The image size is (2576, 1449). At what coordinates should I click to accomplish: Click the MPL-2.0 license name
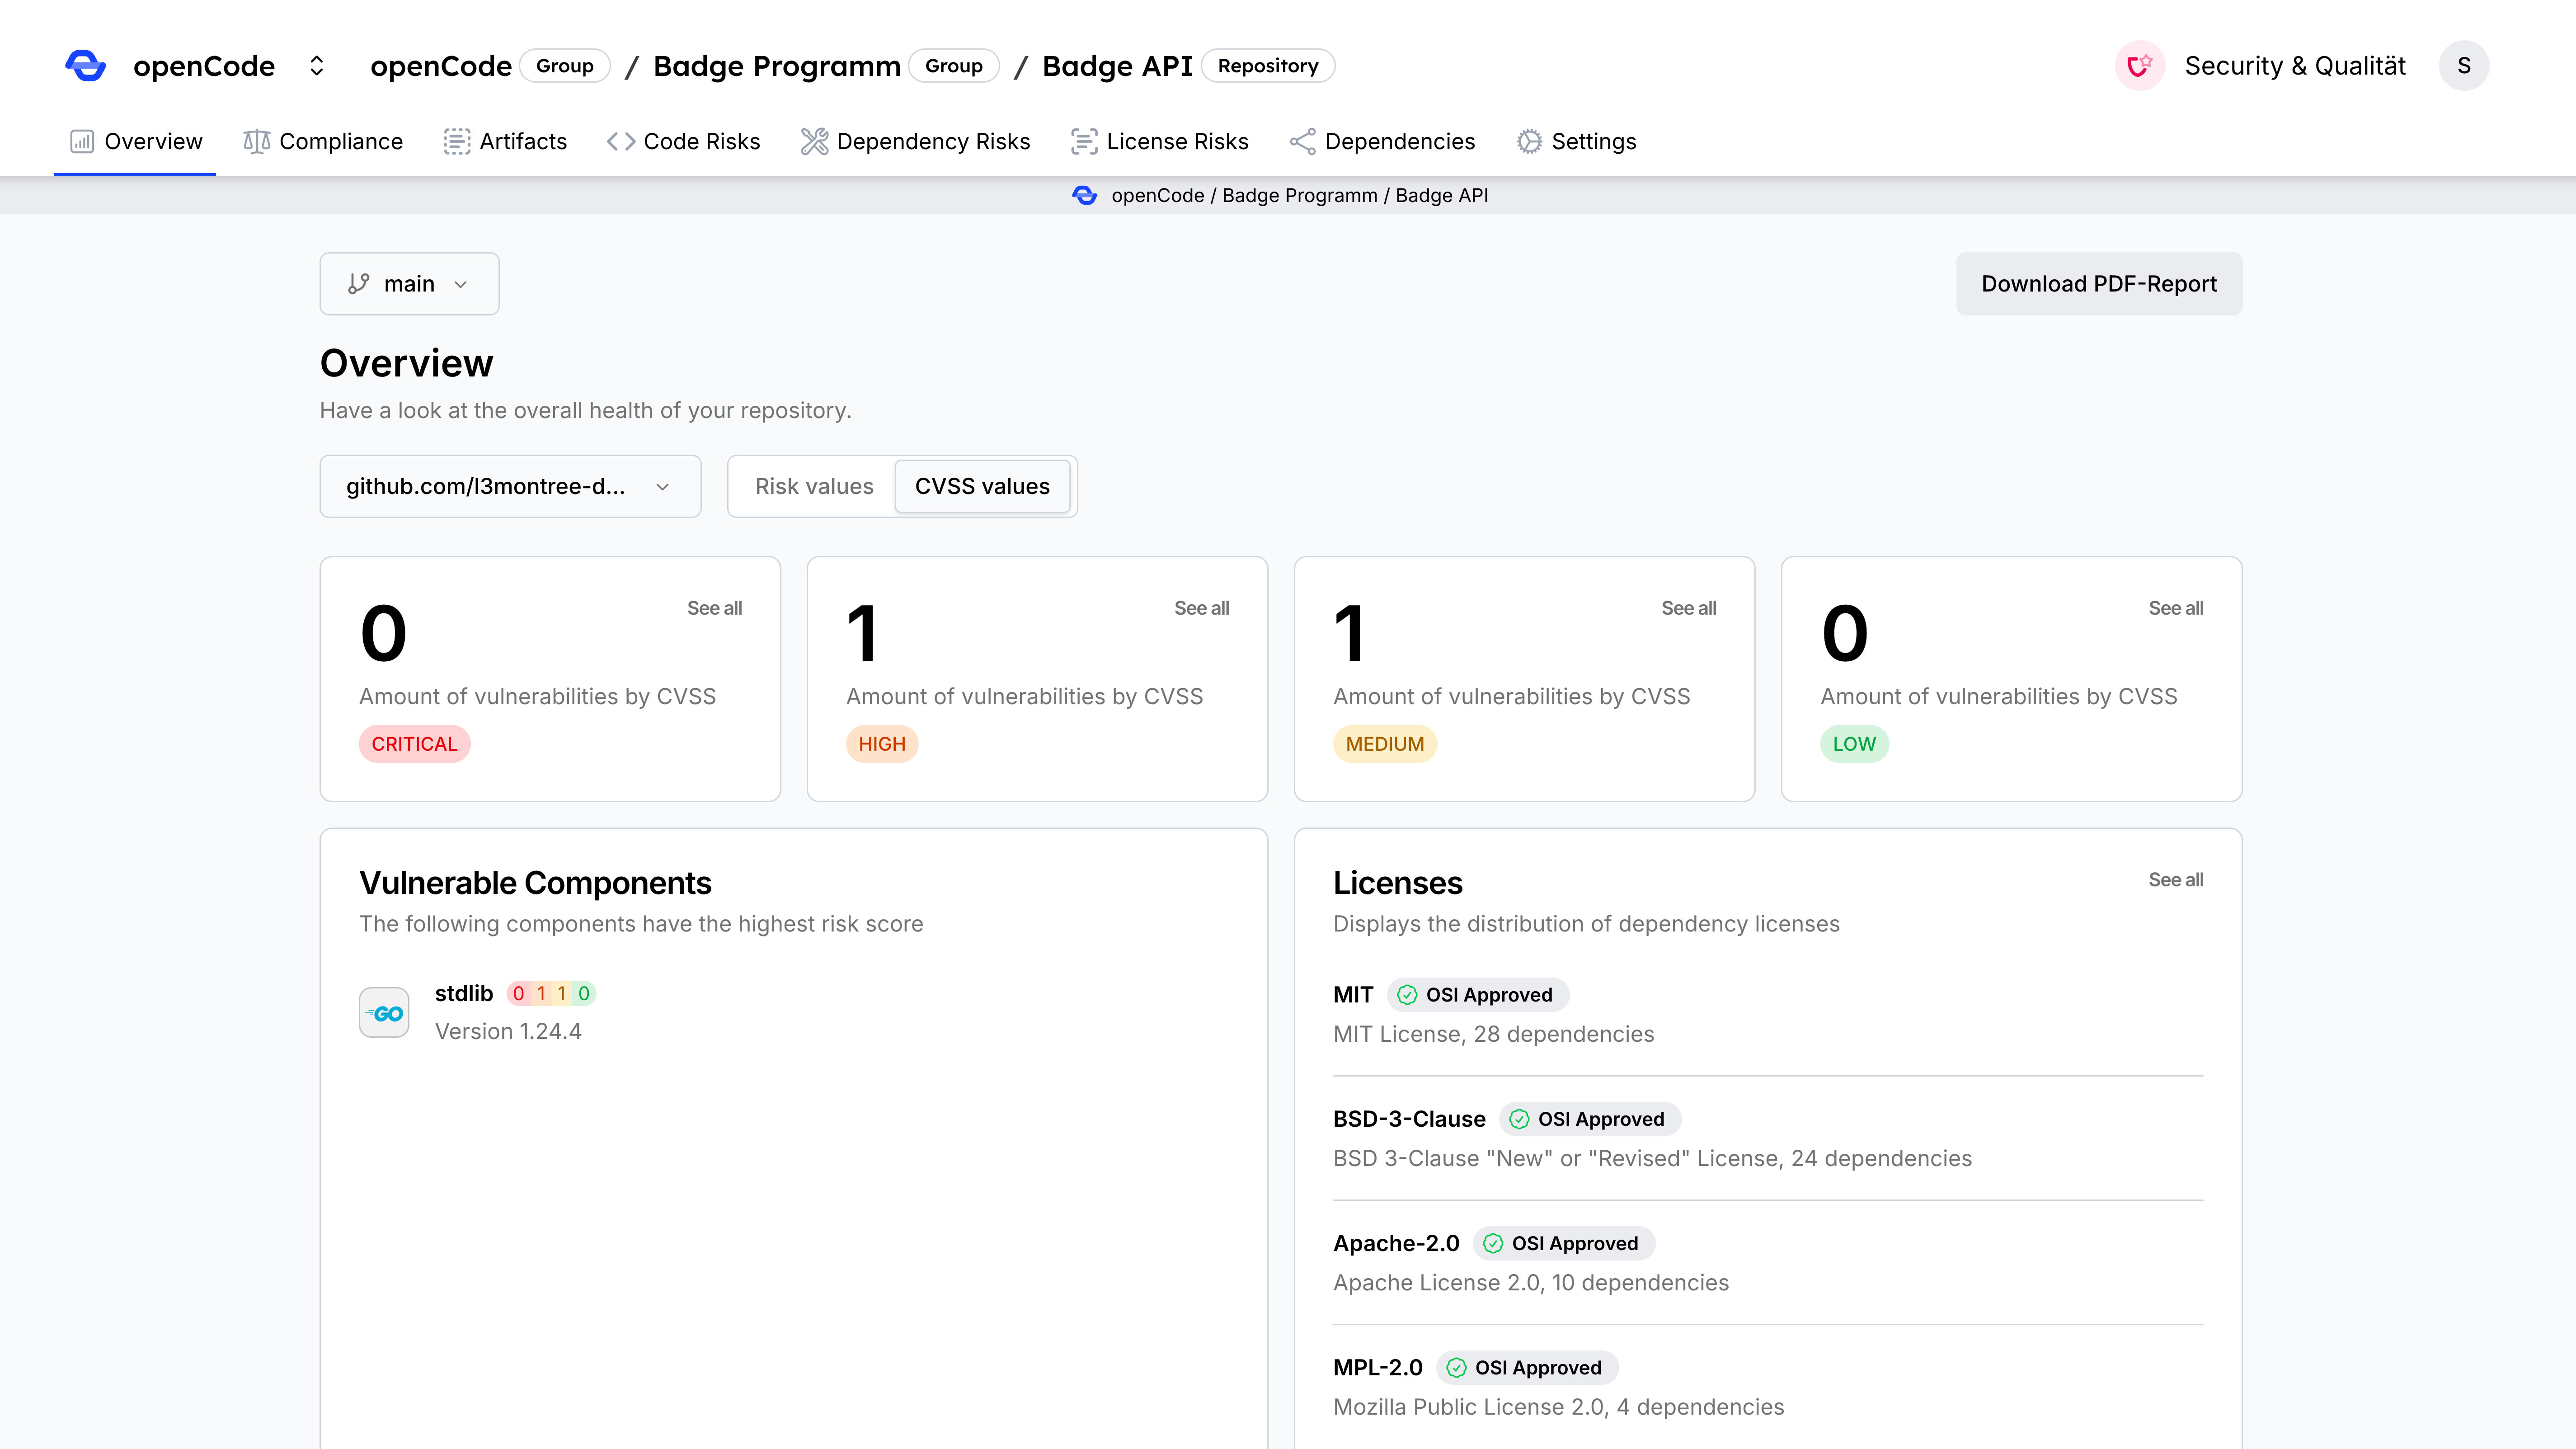(x=1378, y=1368)
